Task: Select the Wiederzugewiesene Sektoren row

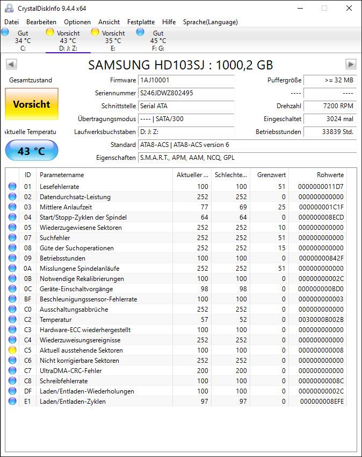Action: point(176,227)
